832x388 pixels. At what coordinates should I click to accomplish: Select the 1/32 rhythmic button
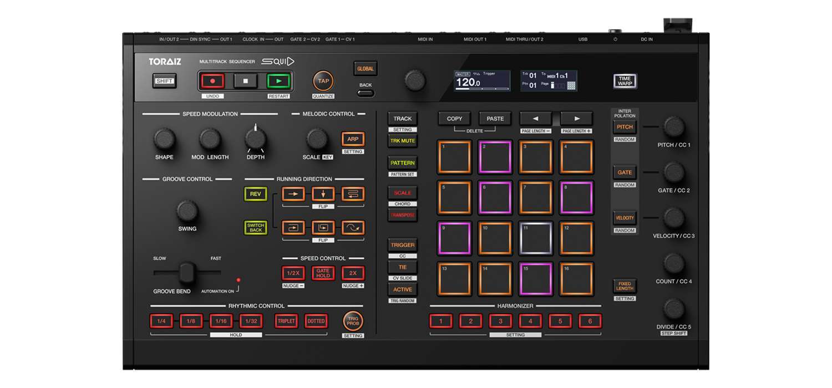251,321
